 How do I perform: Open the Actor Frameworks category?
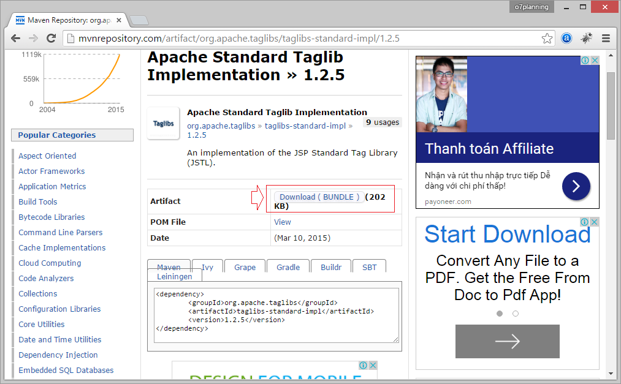pos(51,171)
